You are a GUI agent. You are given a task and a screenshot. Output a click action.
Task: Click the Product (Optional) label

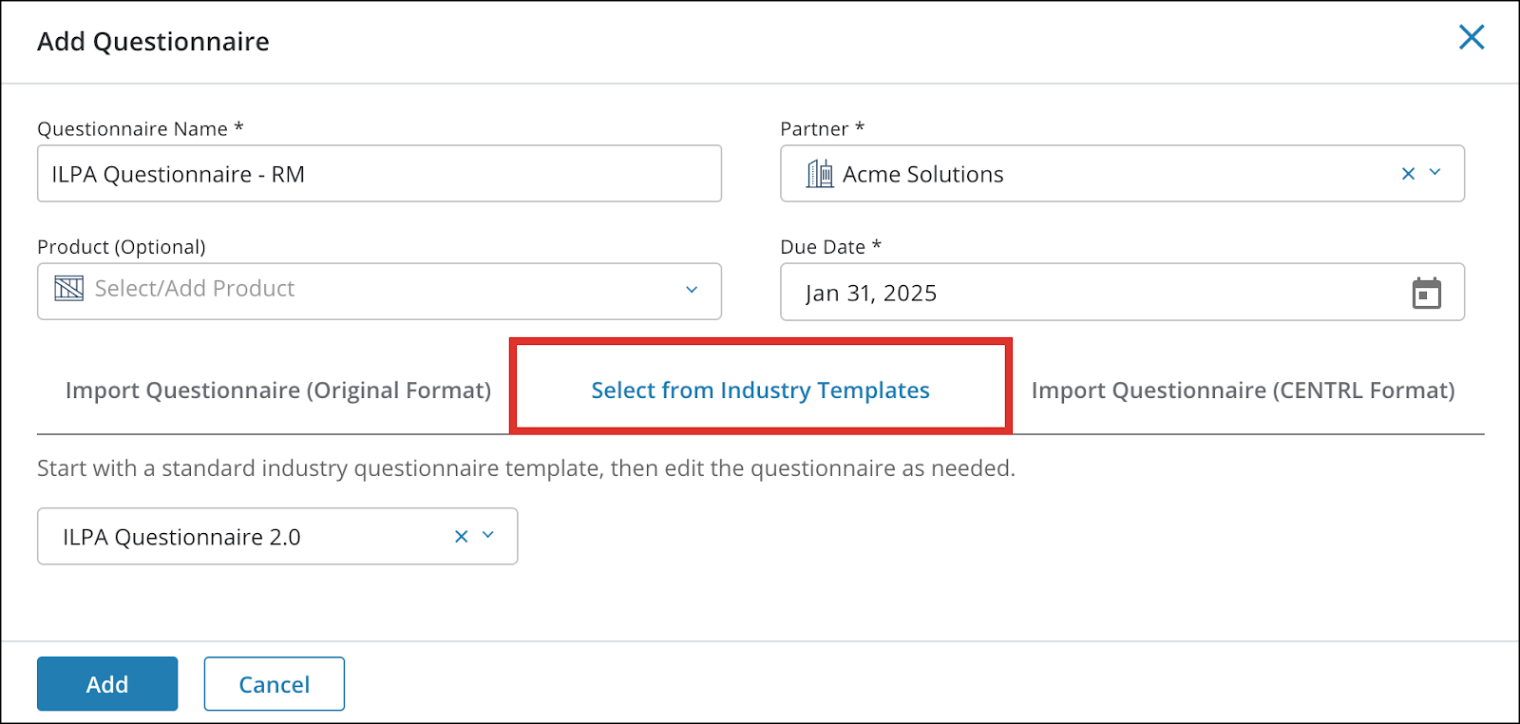point(122,247)
